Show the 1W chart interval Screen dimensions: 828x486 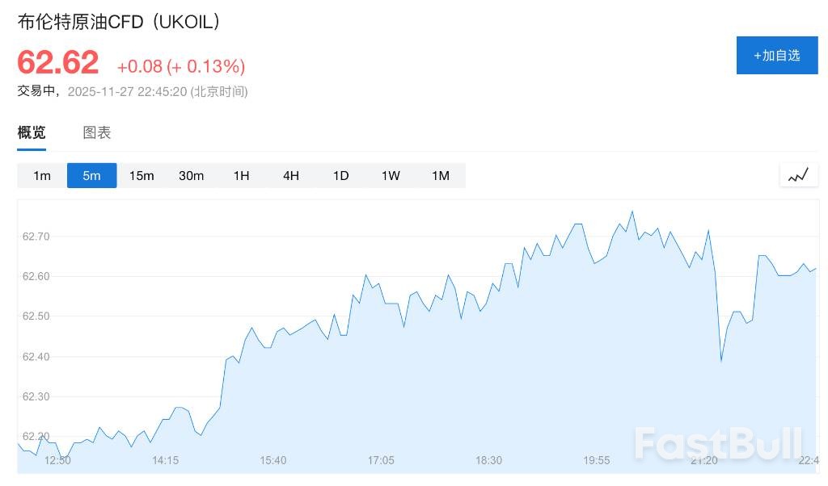pyautogui.click(x=391, y=175)
